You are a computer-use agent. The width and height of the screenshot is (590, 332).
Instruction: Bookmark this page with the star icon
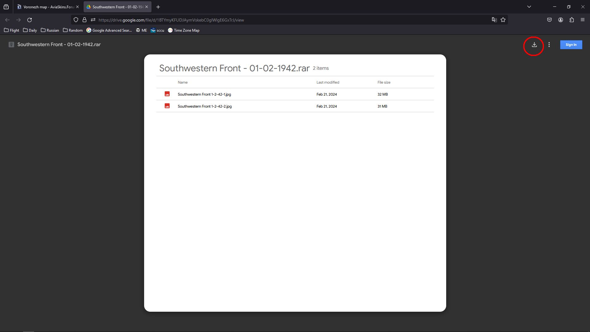click(x=503, y=20)
